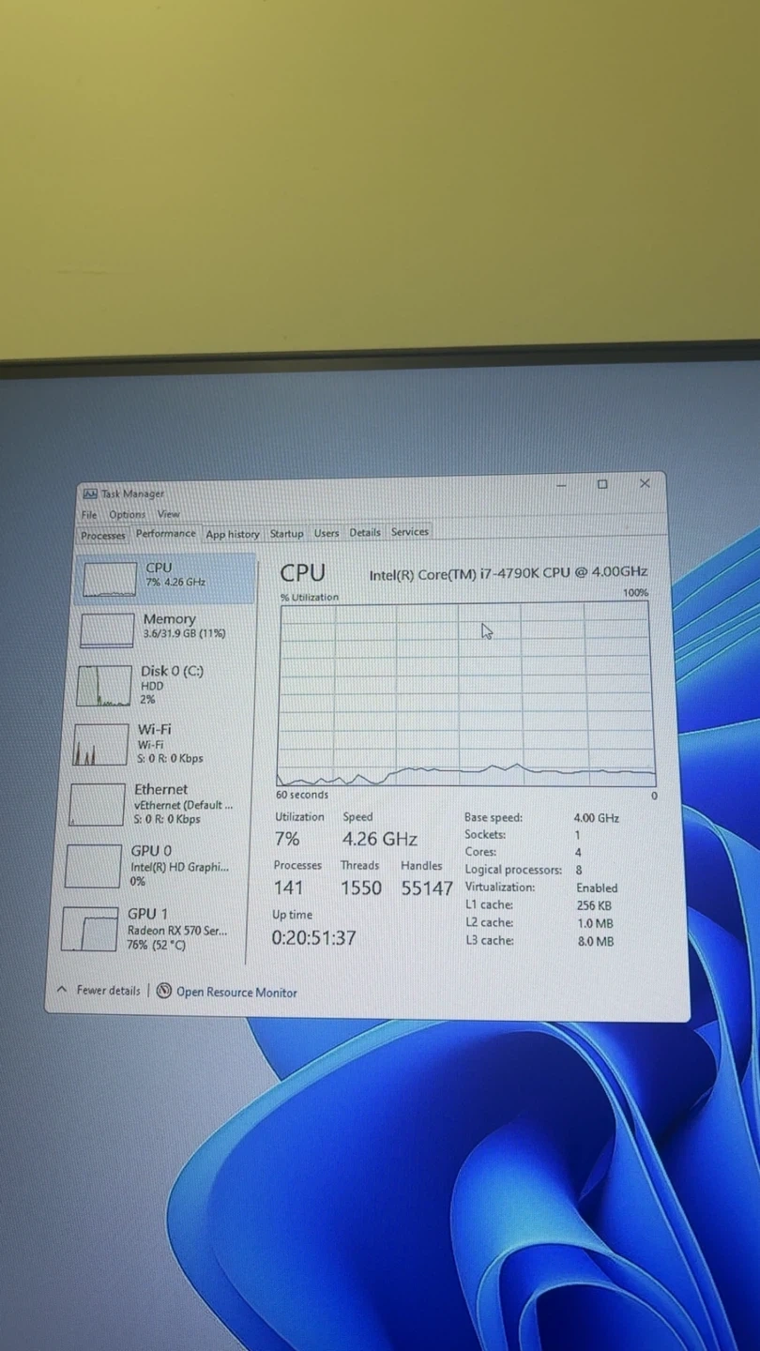Select the Wi-Fi performance graph
Image resolution: width=760 pixels, height=1351 pixels.
click(x=100, y=744)
